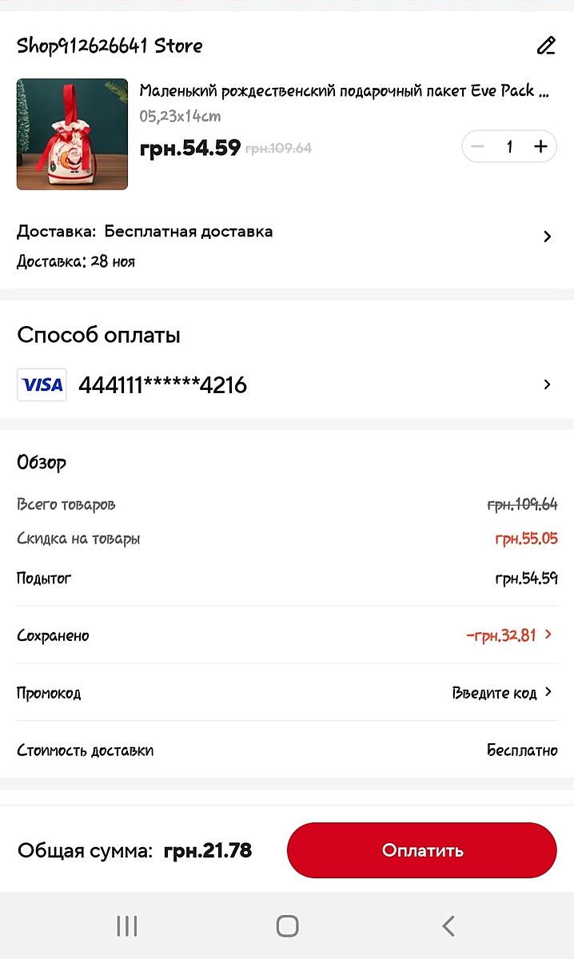This screenshot has width=574, height=959.
Task: Open Shop912626641 Store page
Action: [110, 46]
